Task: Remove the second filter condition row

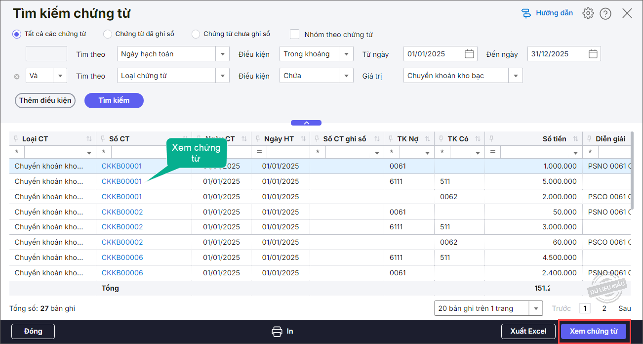Action: click(17, 76)
